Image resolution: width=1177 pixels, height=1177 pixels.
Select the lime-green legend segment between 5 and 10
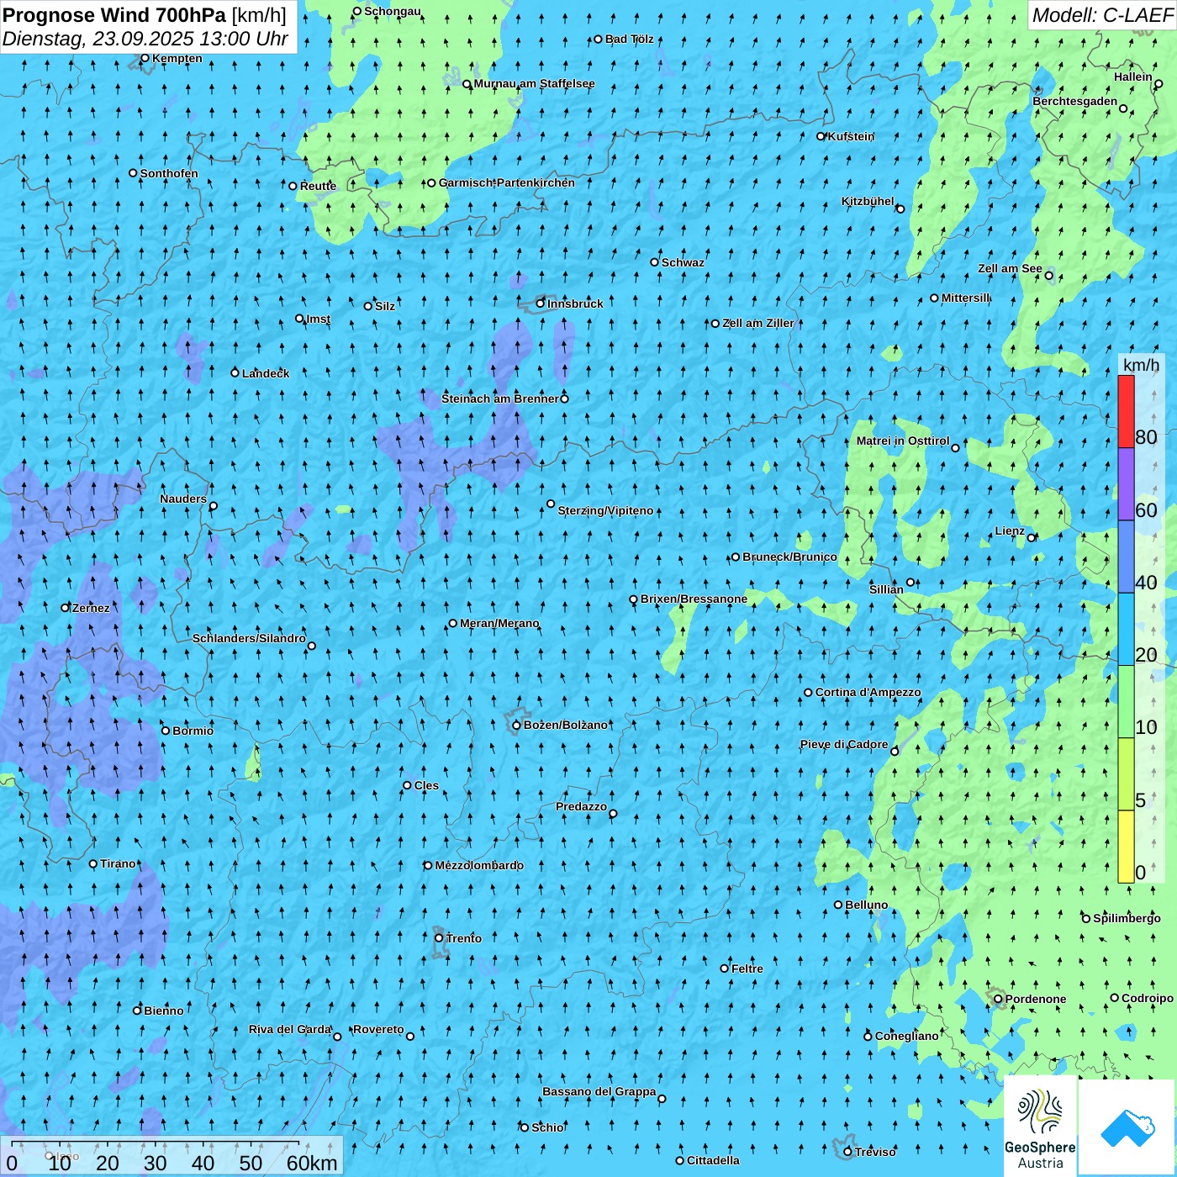click(x=1126, y=774)
